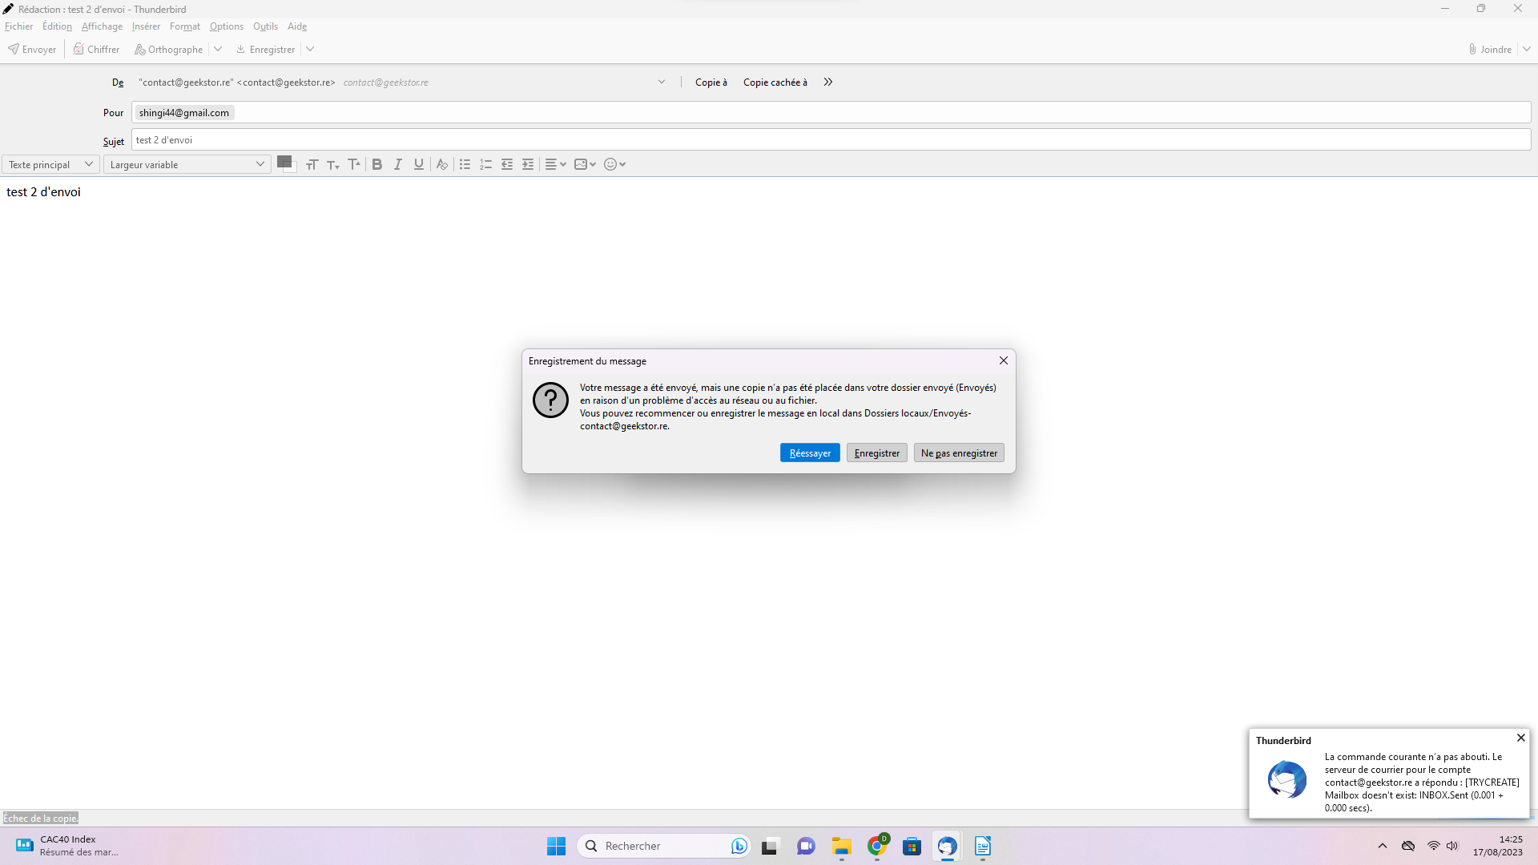Toggle bold formatting in toolbar
This screenshot has height=865, width=1538.
[x=376, y=164]
